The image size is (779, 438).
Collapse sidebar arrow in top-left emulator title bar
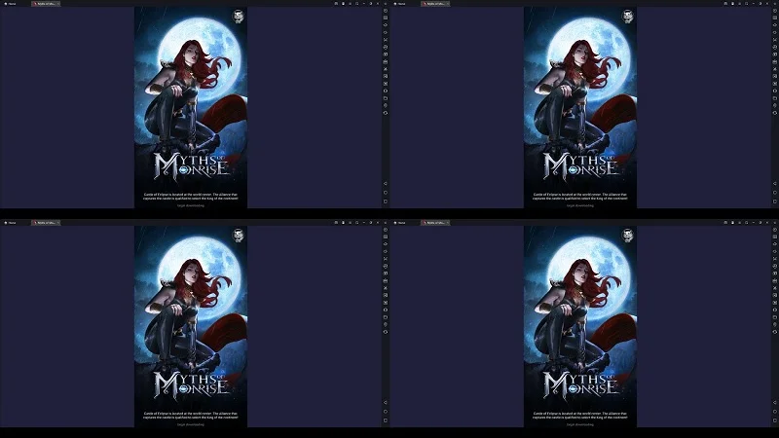pyautogui.click(x=386, y=4)
